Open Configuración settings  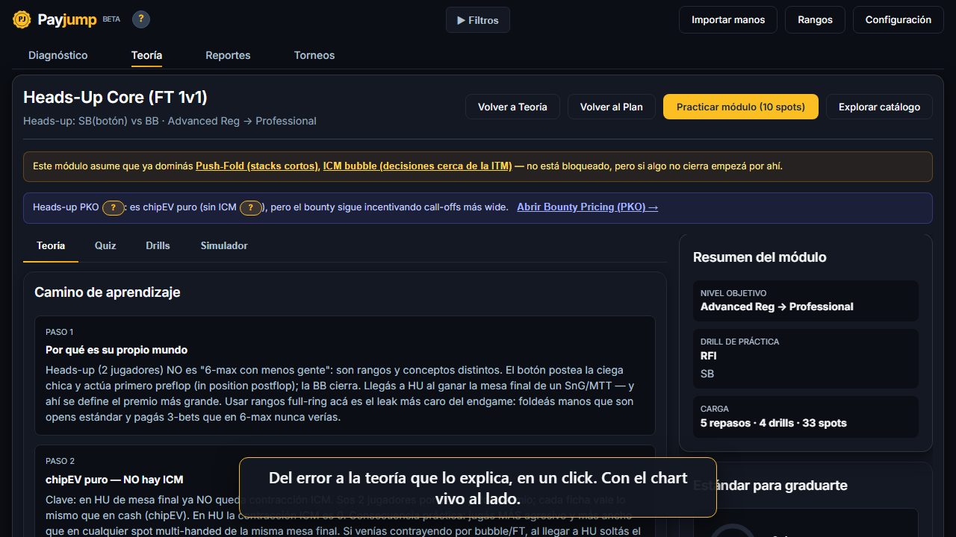click(898, 20)
